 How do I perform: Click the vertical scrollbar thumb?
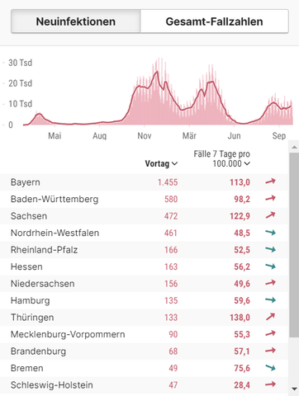[294, 245]
